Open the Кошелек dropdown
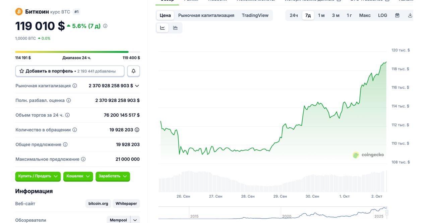 tap(78, 176)
